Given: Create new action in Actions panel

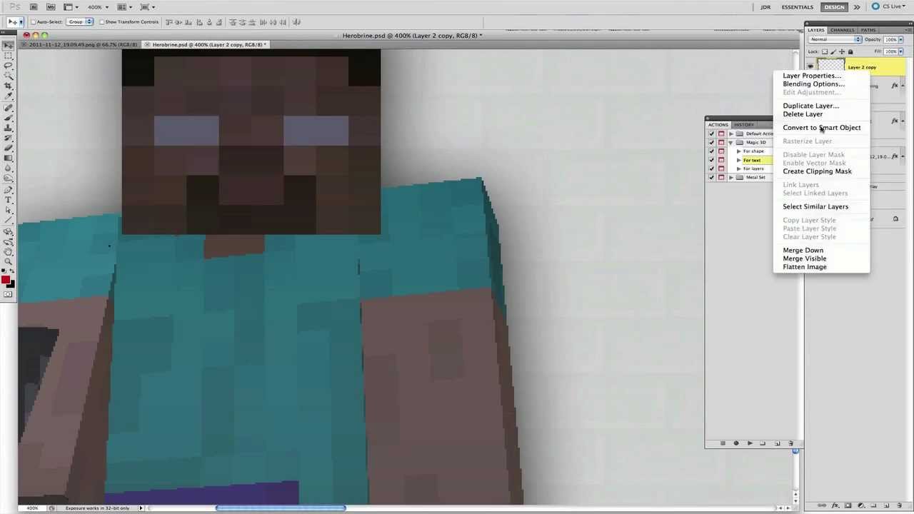Looking at the screenshot, I should [778, 443].
